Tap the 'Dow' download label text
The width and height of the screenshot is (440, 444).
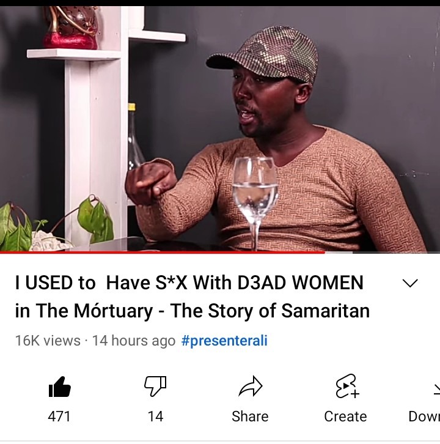424,416
